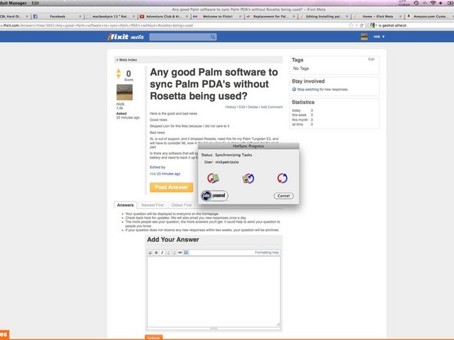
Task: Click the search magnifier icon in iFixit header
Action: coord(213,37)
